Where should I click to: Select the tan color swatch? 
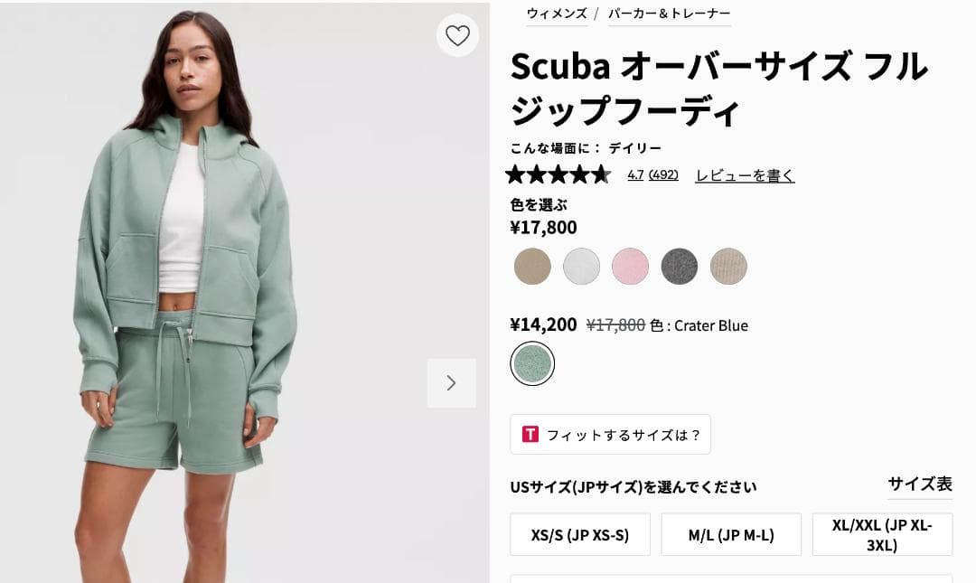(x=727, y=267)
